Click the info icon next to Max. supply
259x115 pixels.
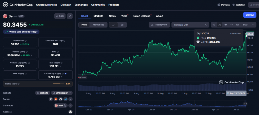coord(26,73)
